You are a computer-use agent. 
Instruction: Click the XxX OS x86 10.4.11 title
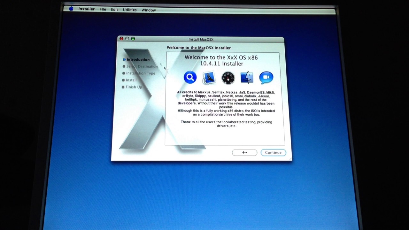[x=221, y=60]
